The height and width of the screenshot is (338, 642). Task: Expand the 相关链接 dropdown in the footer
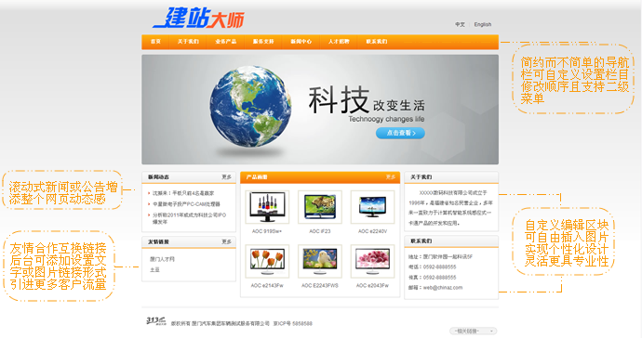(473, 331)
